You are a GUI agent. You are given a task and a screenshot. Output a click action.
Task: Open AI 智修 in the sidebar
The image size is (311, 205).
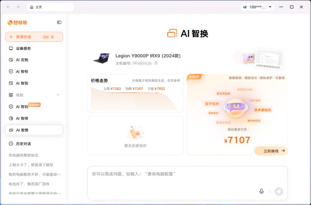34,118
